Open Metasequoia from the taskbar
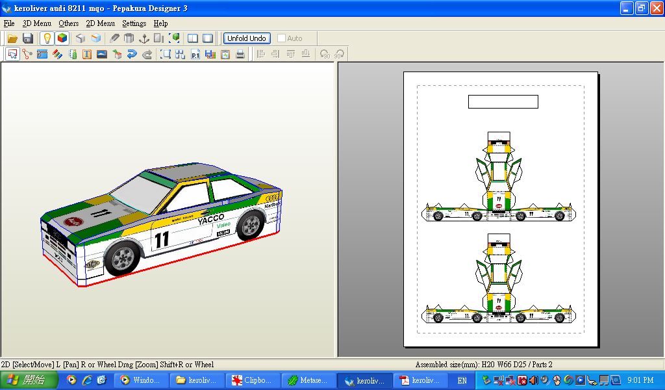The width and height of the screenshot is (665, 390). [309, 380]
